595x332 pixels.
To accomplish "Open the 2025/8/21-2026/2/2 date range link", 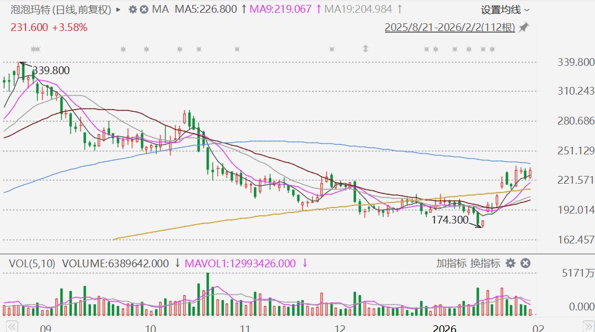I will click(x=450, y=27).
